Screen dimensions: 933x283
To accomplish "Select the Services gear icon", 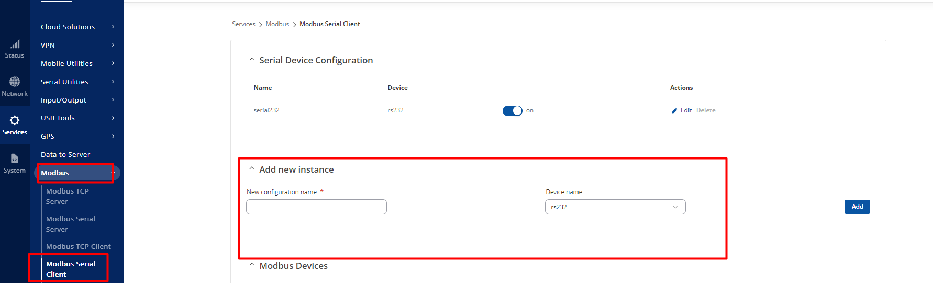I will [15, 120].
